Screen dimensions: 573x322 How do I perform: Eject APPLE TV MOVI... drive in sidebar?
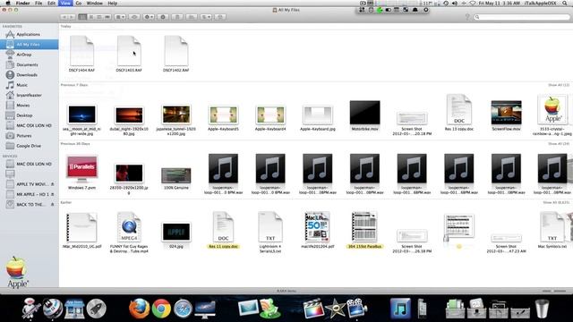[x=52, y=184]
